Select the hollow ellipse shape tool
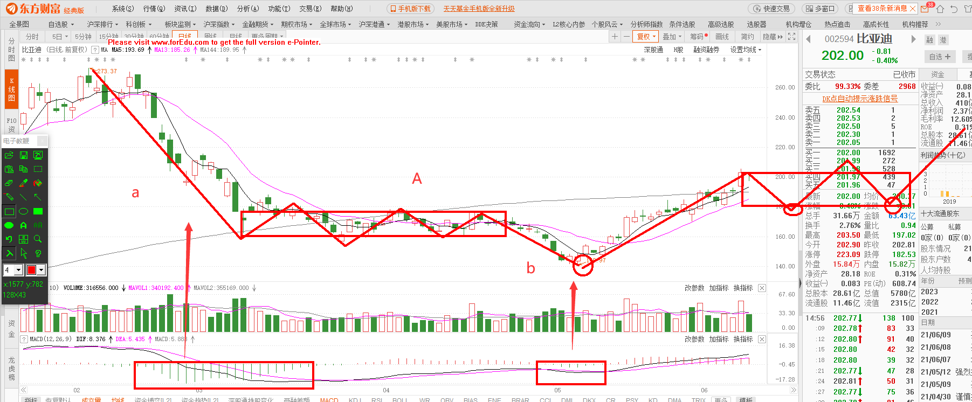This screenshot has width=972, height=402. coord(24,211)
